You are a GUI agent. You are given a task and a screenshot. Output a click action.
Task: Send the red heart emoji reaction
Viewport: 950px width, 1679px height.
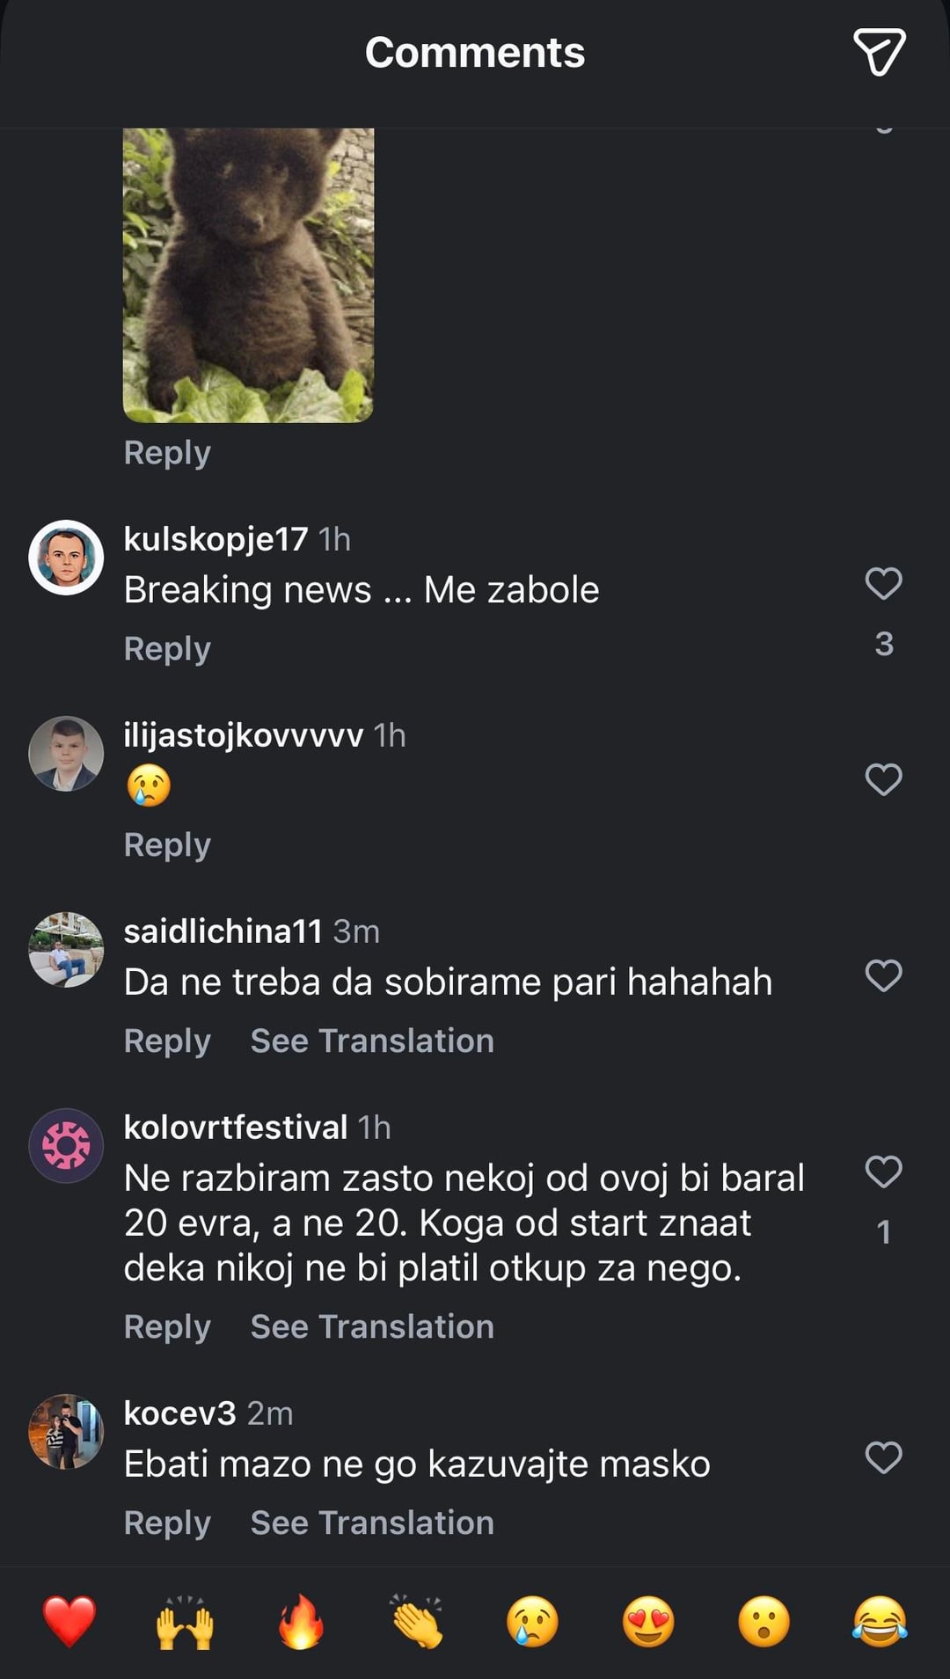[x=69, y=1621]
